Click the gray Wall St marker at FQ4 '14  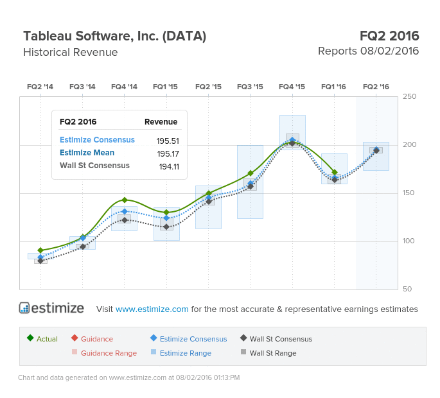[125, 220]
